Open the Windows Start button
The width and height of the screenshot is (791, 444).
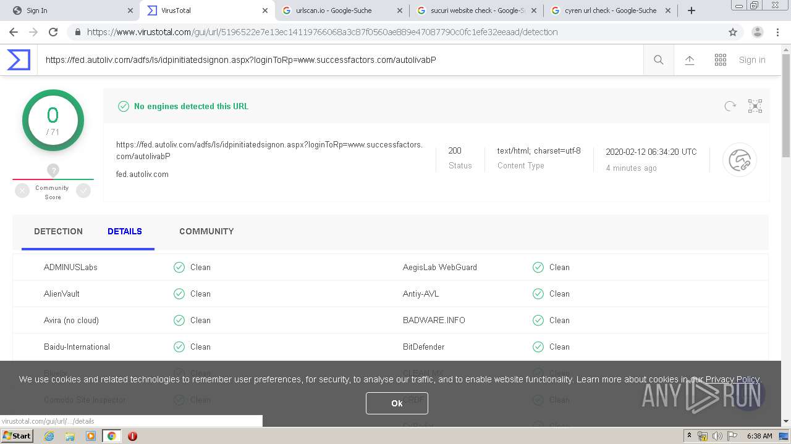17,435
